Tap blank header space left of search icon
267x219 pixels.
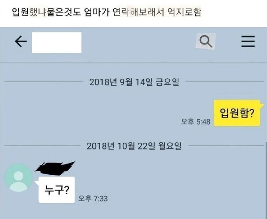[138, 42]
